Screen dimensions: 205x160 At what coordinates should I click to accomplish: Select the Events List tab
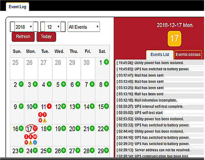(160, 54)
